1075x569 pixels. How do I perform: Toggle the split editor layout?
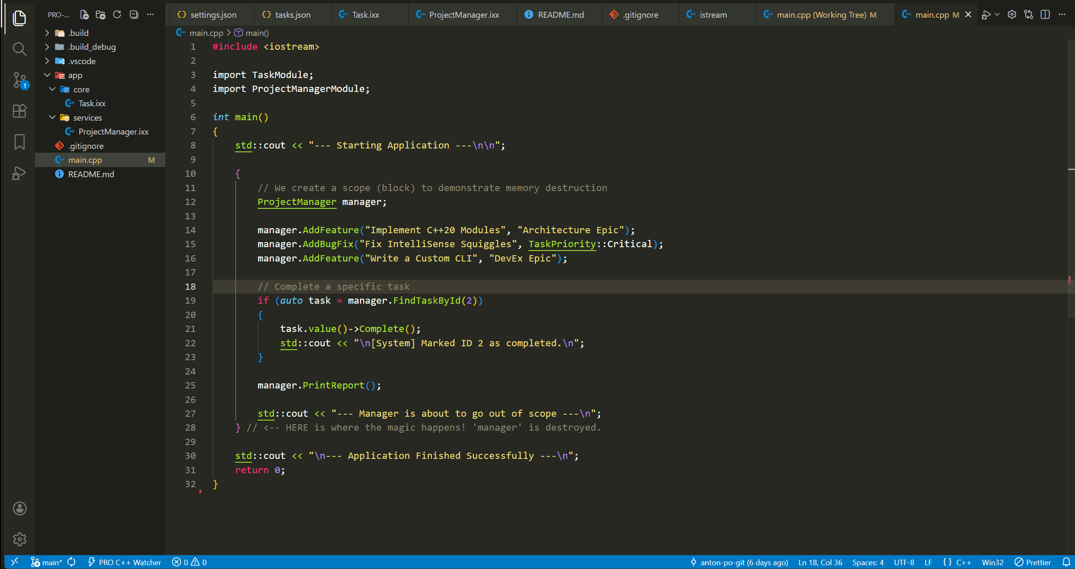click(x=1045, y=14)
